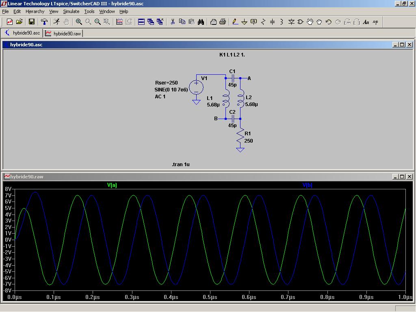The height and width of the screenshot is (312, 416).
Task: Click the Zoom In magnifier icon
Action: (x=79, y=22)
